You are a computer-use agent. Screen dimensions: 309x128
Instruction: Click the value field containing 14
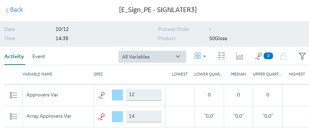tap(144, 116)
